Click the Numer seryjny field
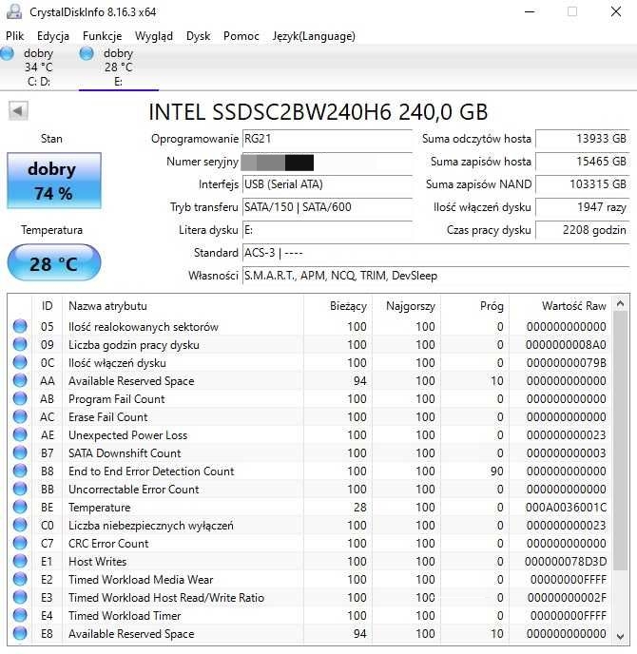Viewport: 637px width, 654px height. pos(327,162)
